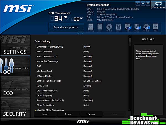Select the USB Floppy boot device icon
The height and width of the screenshot is (125, 166).
point(137,27)
